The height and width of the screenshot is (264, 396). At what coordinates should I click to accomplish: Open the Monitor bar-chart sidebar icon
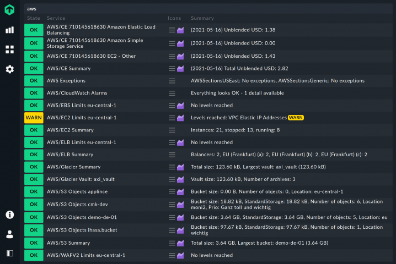pyautogui.click(x=9, y=30)
